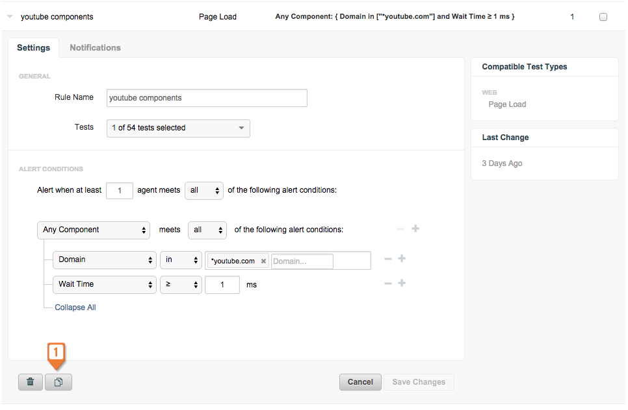Click the Cancel button
The height and width of the screenshot is (410, 628).
(x=360, y=382)
